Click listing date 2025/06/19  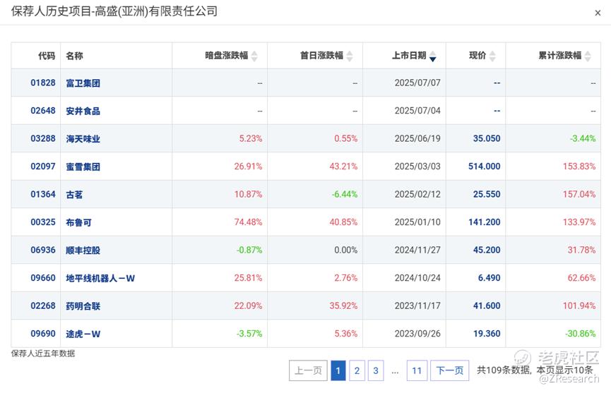coord(417,138)
